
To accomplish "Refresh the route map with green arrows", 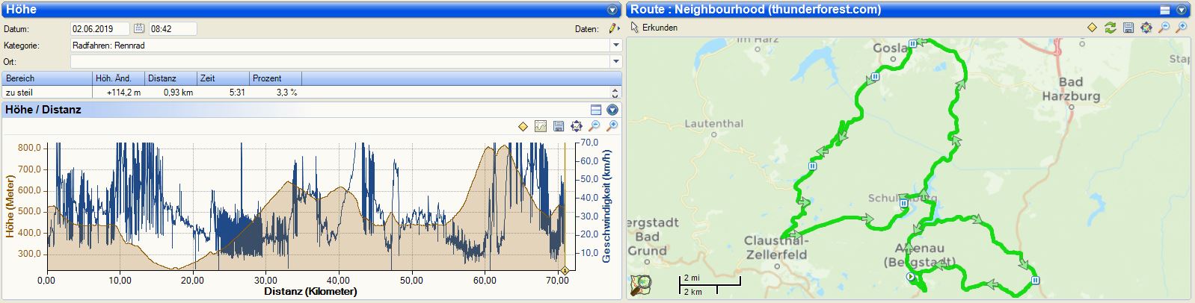I will tap(1110, 28).
